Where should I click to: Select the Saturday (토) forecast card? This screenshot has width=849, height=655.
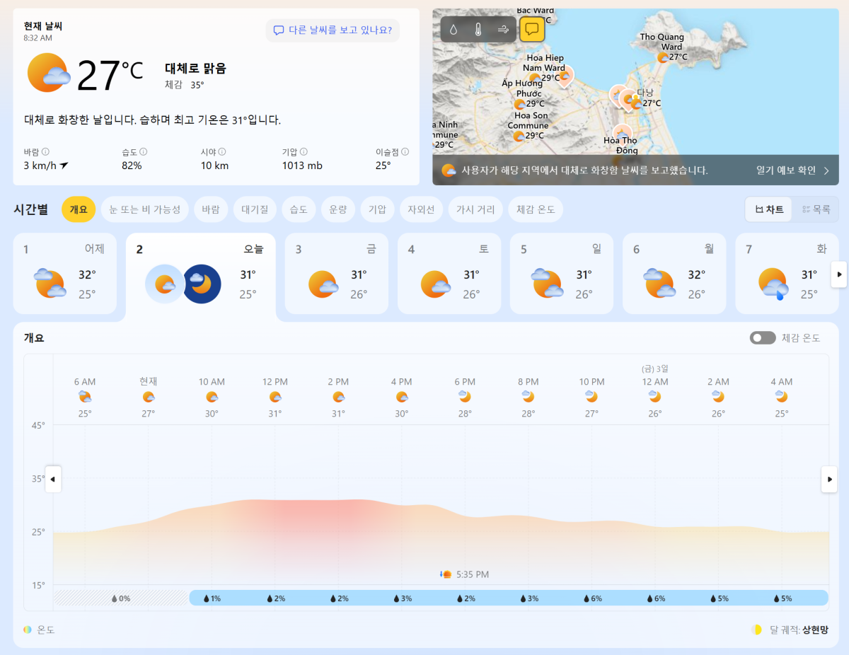point(449,273)
